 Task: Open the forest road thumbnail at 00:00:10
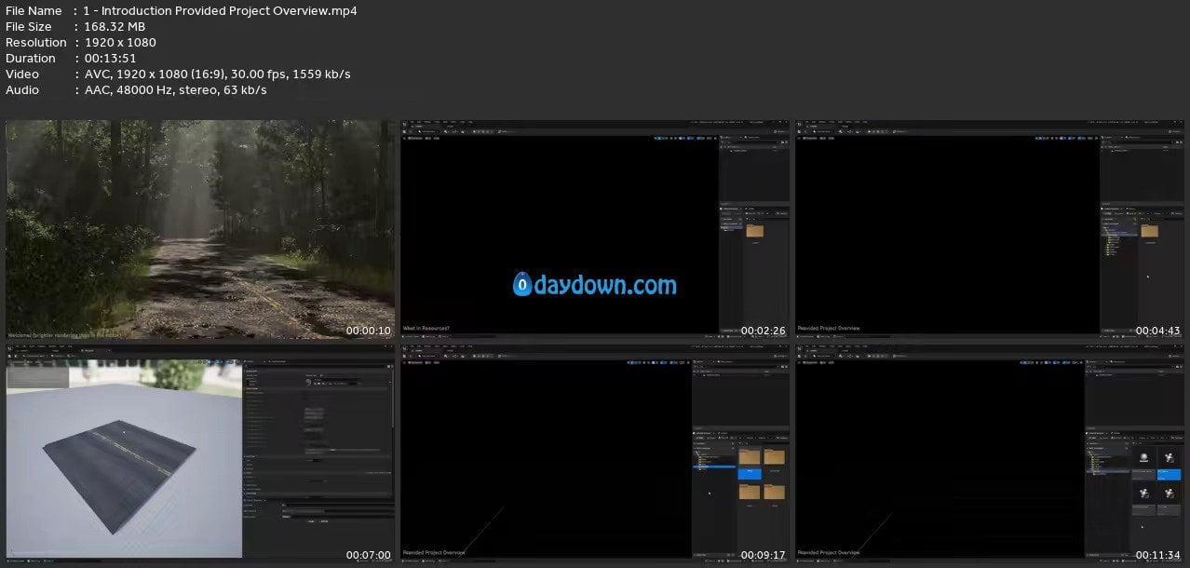tap(200, 229)
